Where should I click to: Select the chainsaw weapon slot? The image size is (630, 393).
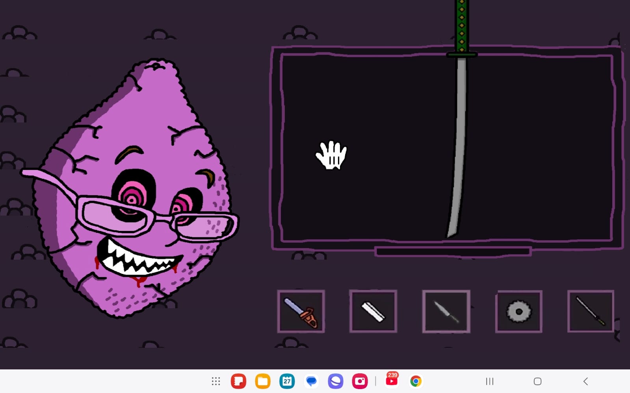pos(301,312)
